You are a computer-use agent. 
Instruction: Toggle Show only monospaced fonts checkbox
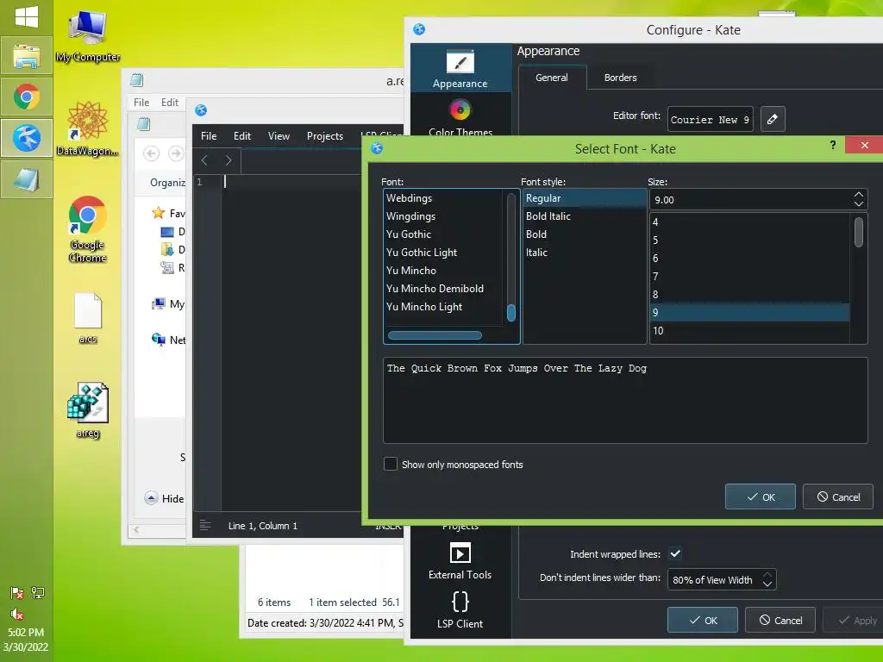tap(391, 464)
